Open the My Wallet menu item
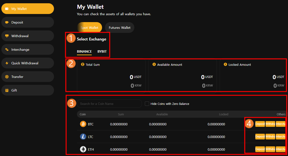 tap(28, 9)
